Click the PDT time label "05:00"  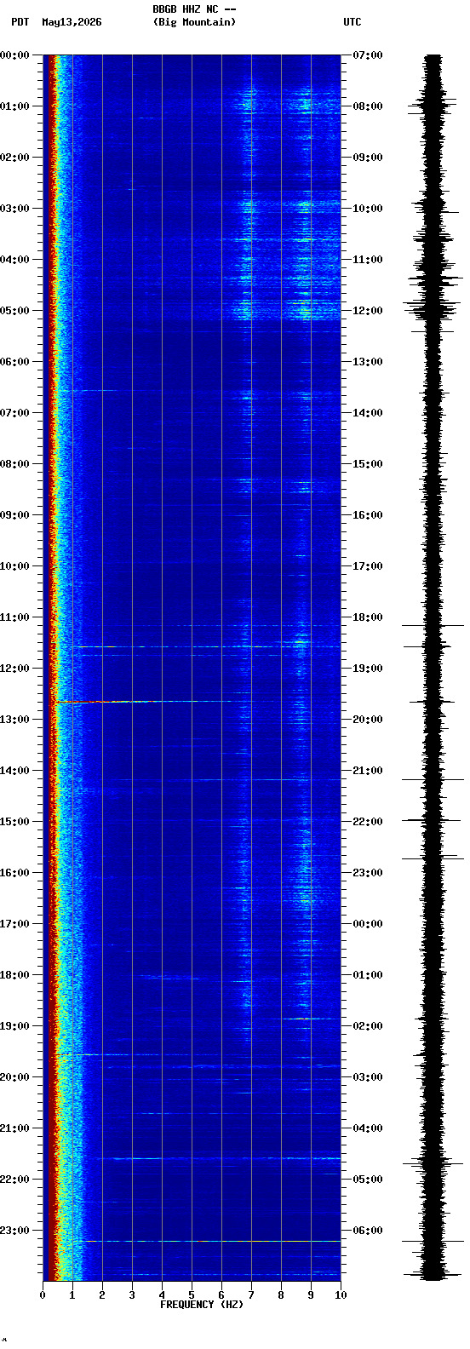tap(15, 311)
